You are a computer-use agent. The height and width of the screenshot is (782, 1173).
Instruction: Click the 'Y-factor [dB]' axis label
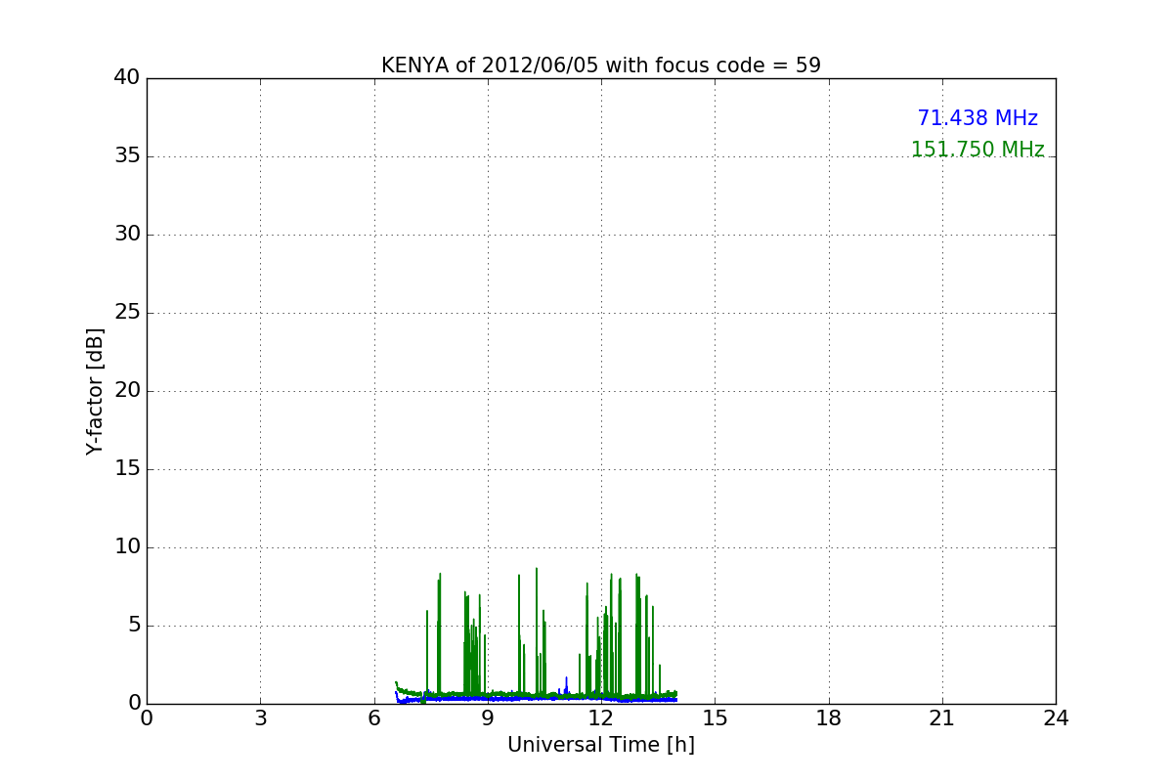[x=95, y=391]
